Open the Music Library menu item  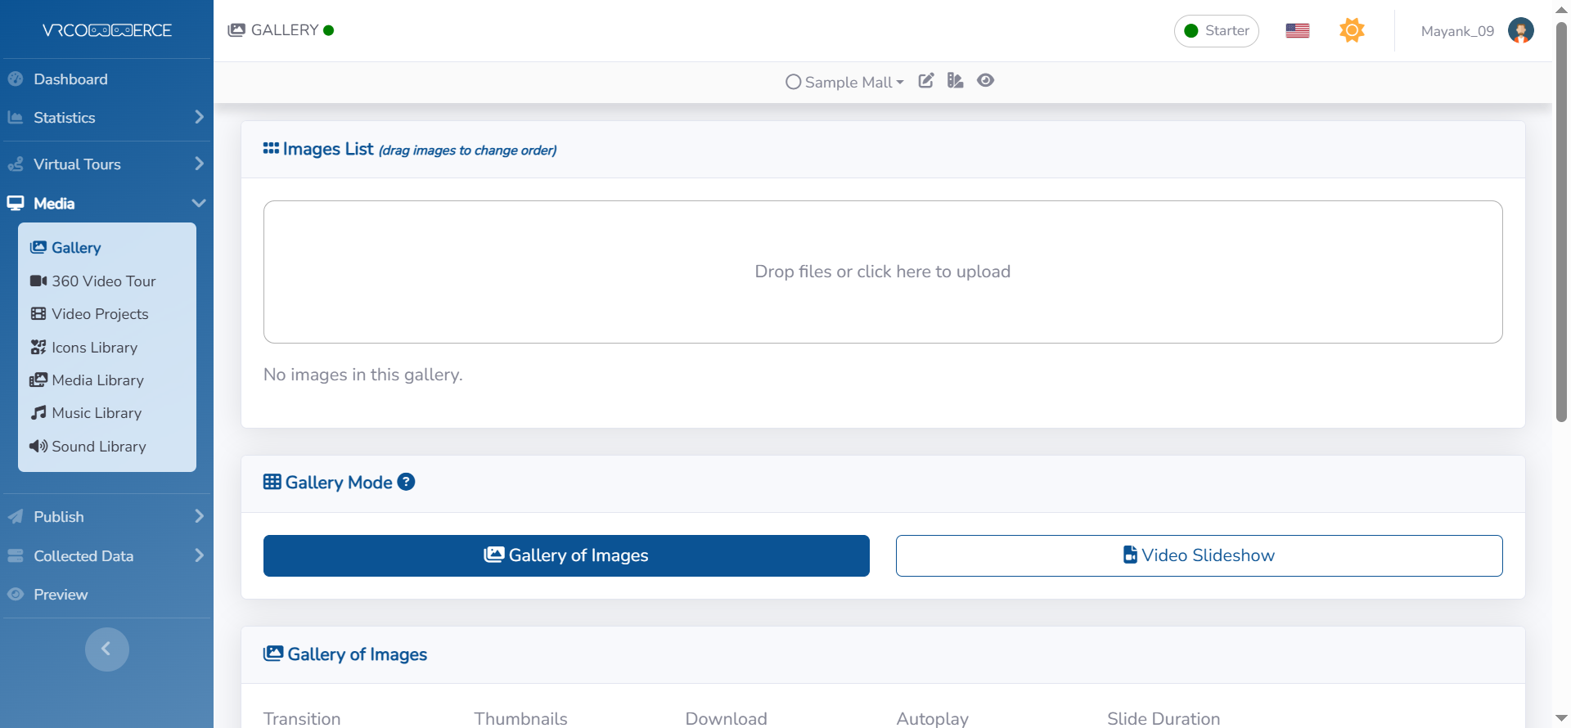[97, 413]
